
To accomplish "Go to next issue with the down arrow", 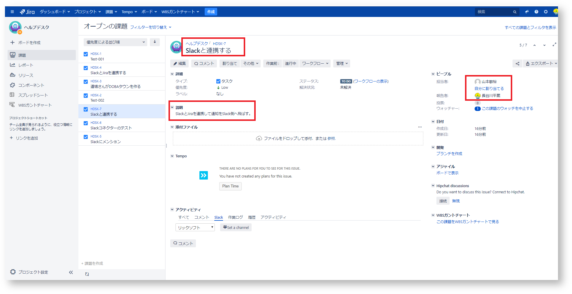I will [x=544, y=45].
